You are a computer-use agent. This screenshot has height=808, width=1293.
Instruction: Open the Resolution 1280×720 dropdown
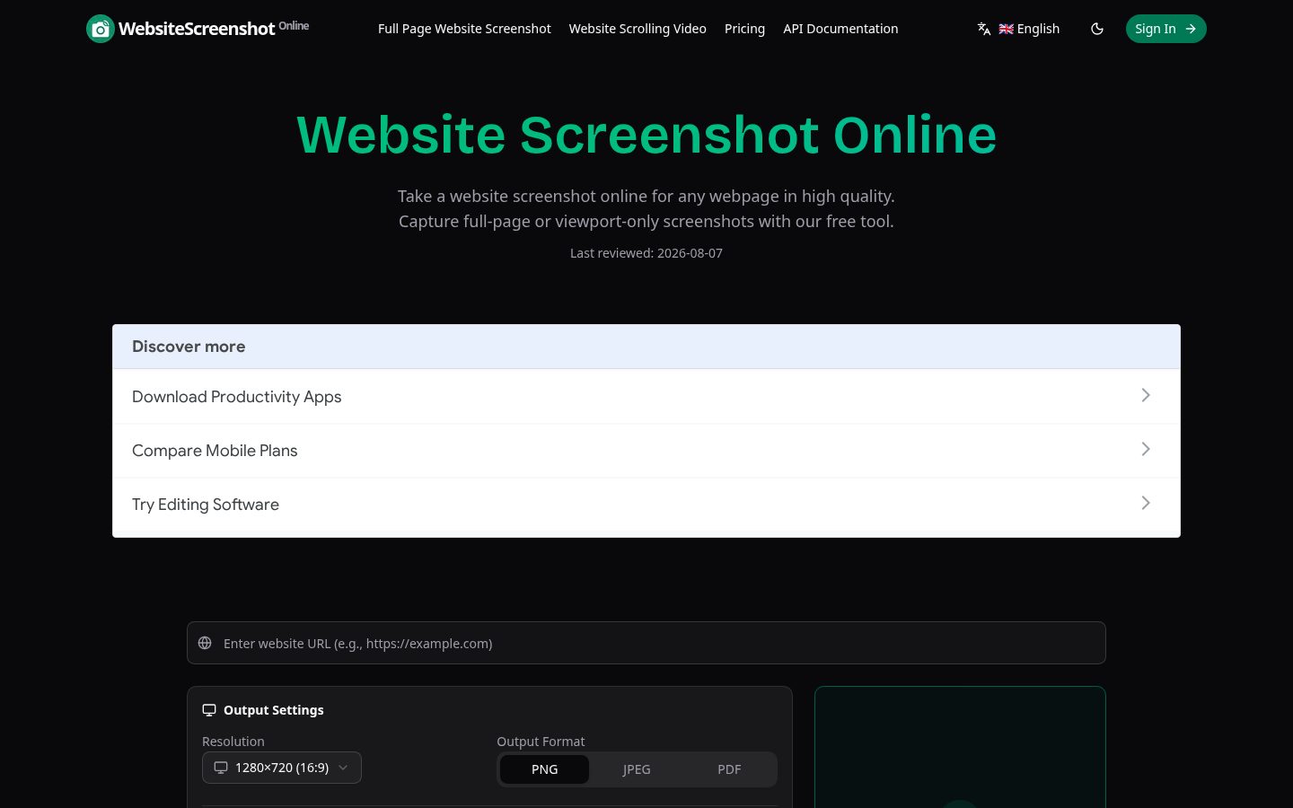(x=282, y=768)
